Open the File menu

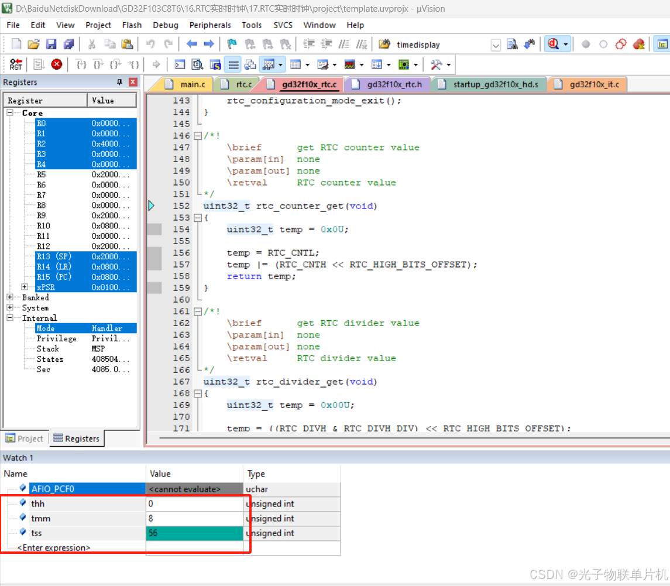click(13, 25)
